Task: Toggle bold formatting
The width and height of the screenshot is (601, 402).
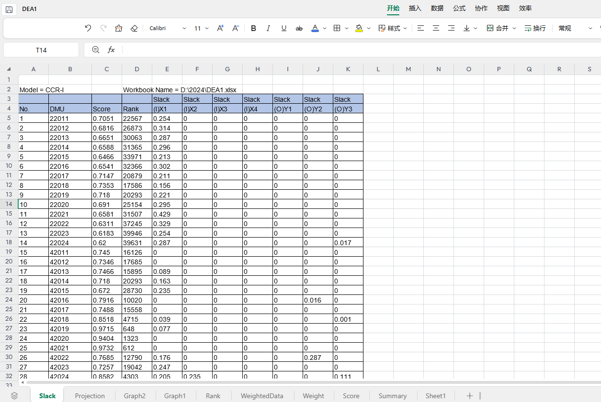Action: coord(253,28)
